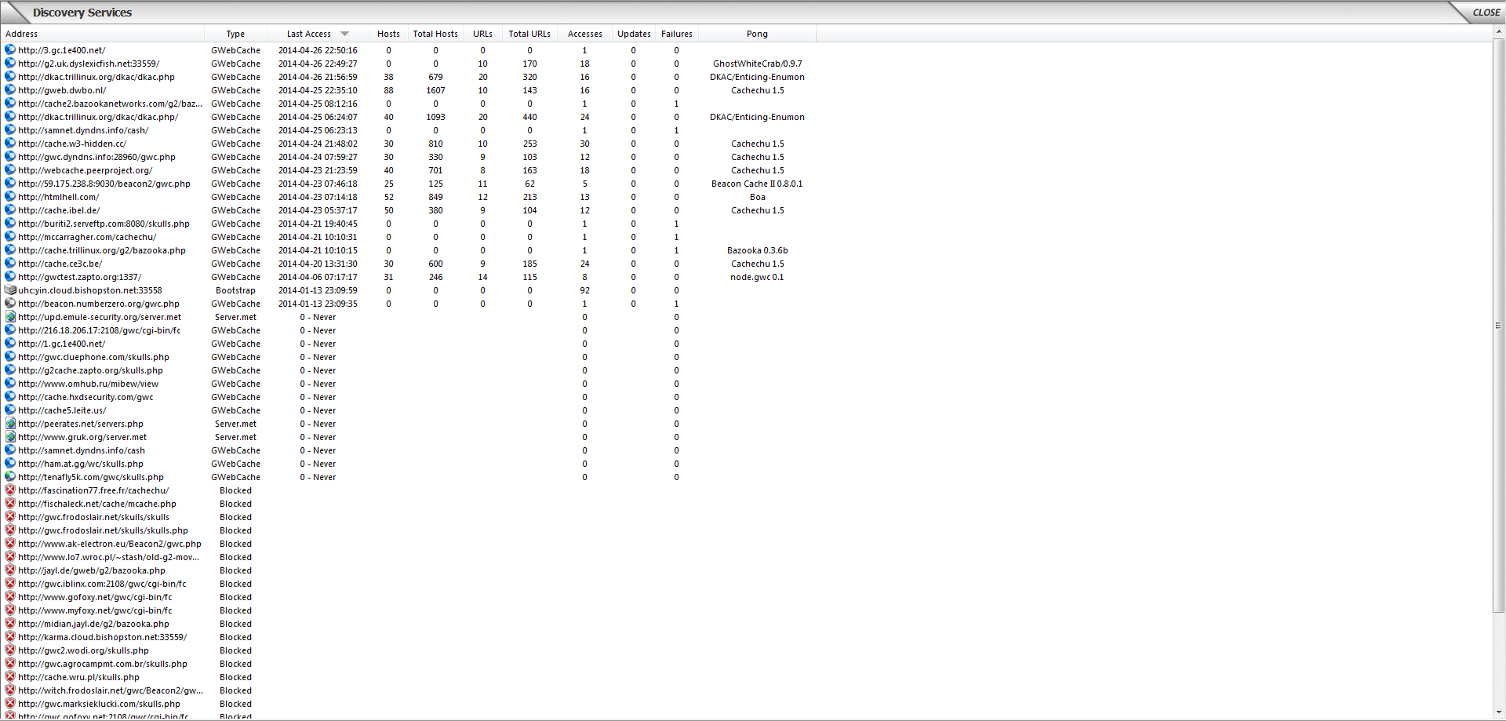The width and height of the screenshot is (1506, 721).
Task: Close the Discovery Services window
Action: (x=1486, y=13)
